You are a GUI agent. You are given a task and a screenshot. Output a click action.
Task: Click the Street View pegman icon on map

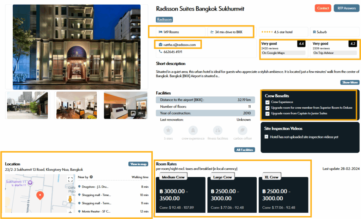70,199
